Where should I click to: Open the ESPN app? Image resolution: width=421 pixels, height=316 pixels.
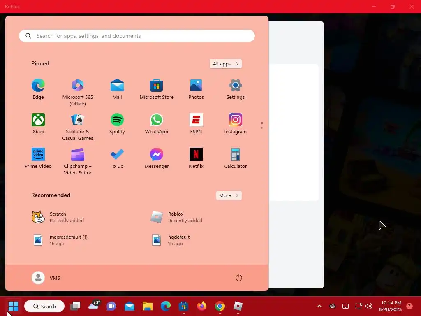point(196,124)
